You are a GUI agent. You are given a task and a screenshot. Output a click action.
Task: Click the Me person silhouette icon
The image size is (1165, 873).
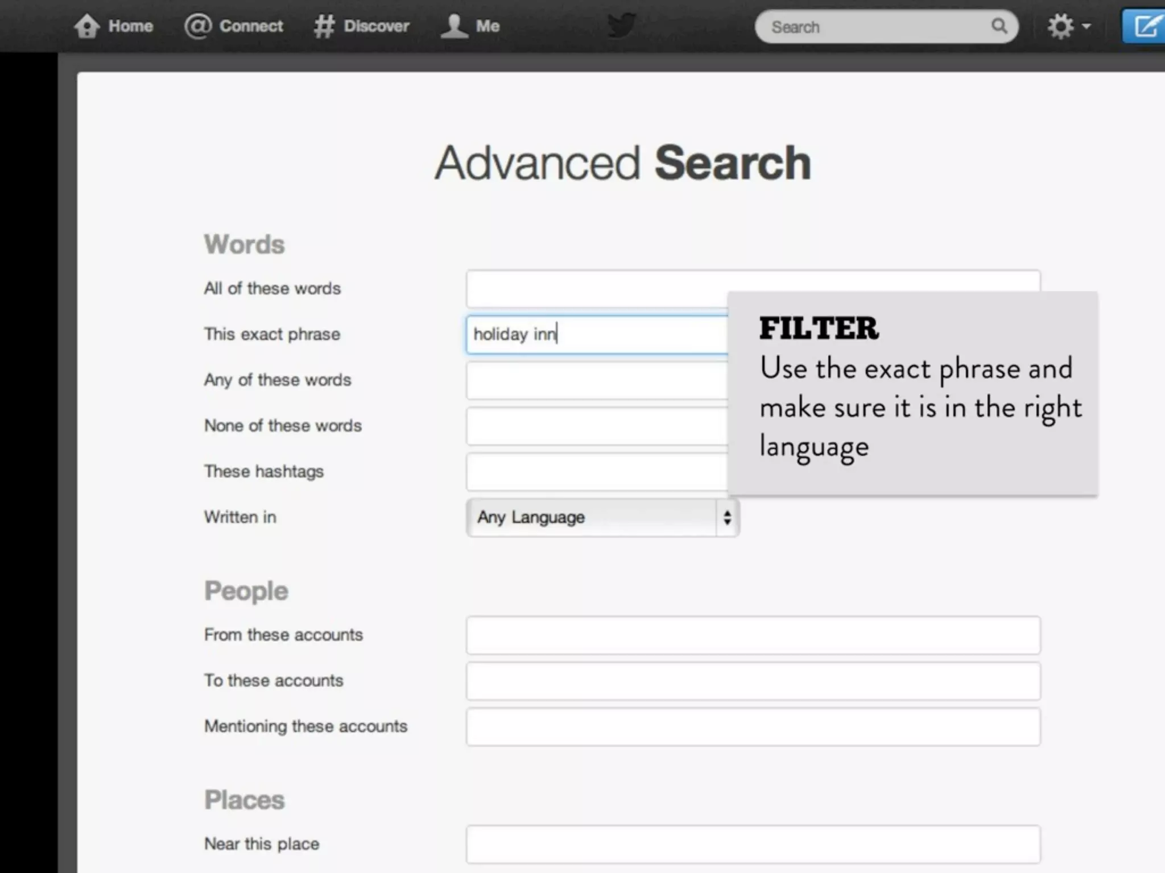pyautogui.click(x=454, y=26)
